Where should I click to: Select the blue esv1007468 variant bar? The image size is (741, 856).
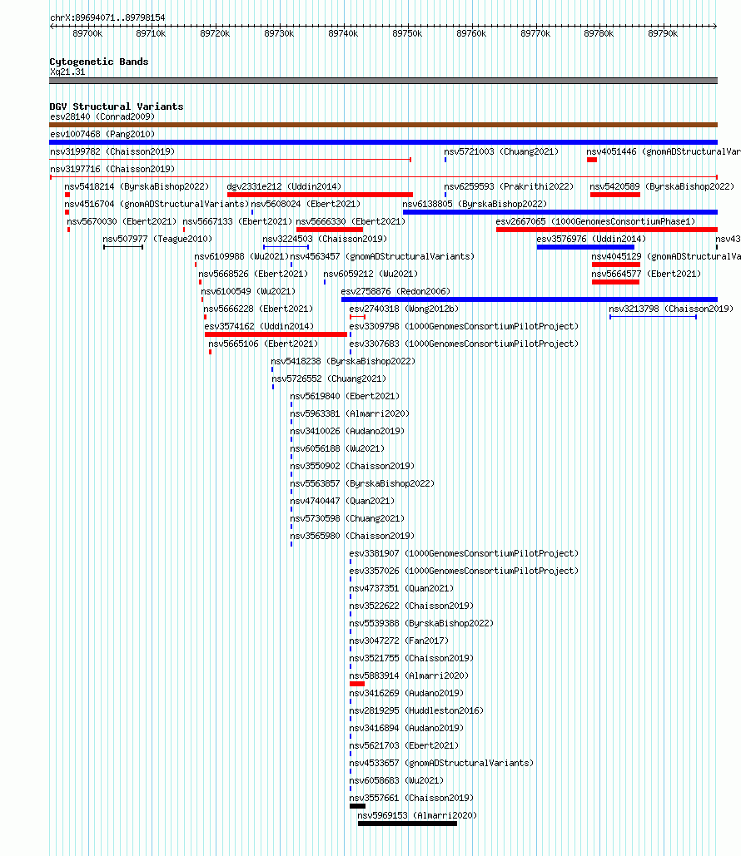pyautogui.click(x=383, y=142)
